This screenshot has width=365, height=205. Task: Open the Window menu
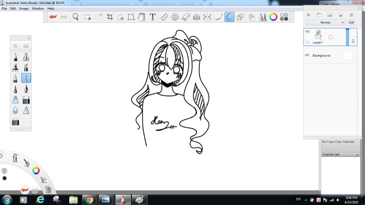coord(38,9)
